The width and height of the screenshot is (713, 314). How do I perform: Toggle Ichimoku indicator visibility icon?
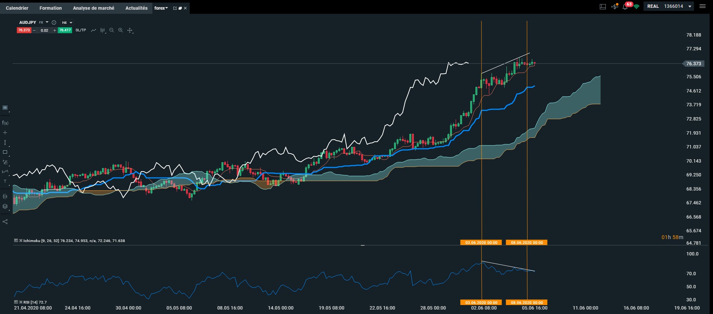click(x=16, y=241)
